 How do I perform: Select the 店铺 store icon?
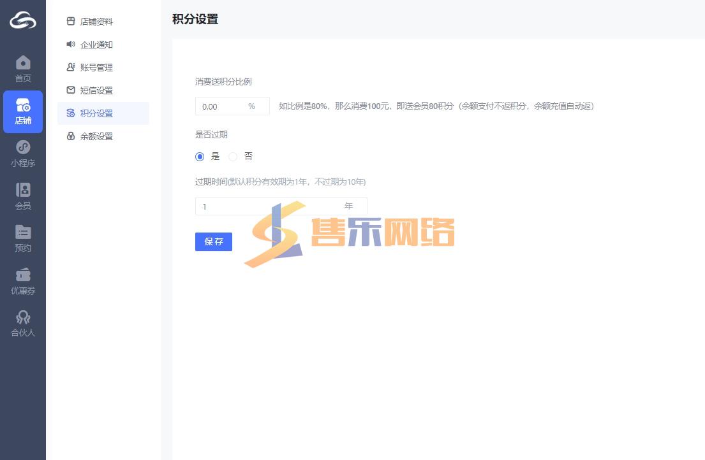click(x=23, y=105)
